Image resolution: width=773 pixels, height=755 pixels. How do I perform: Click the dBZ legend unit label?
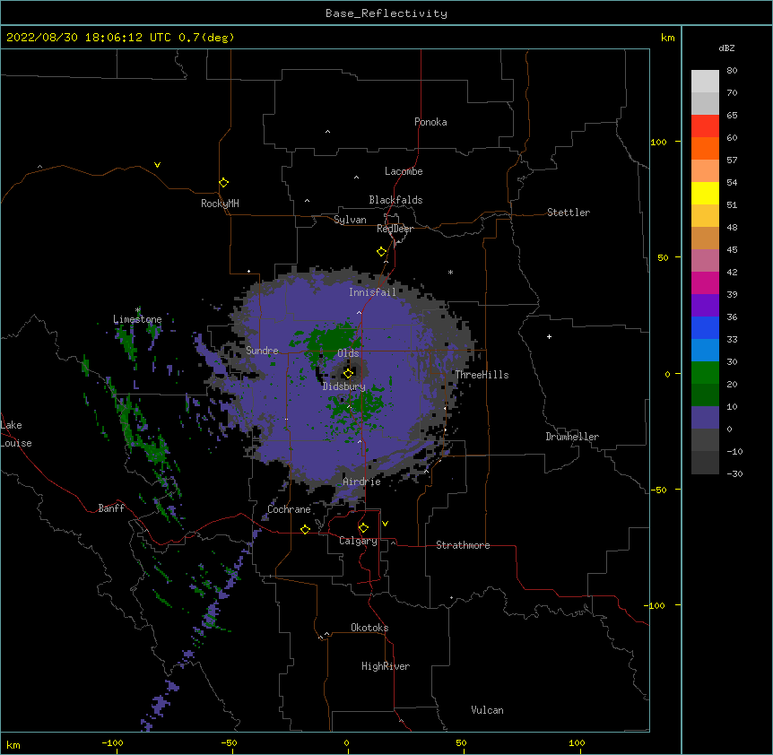point(726,48)
